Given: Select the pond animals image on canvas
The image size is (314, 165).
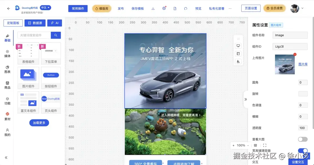Looking at the screenshot, I should tap(165, 132).
